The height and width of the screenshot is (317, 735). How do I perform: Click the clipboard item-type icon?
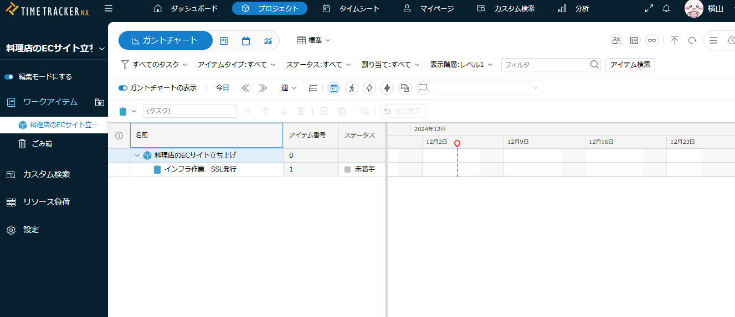tap(123, 111)
